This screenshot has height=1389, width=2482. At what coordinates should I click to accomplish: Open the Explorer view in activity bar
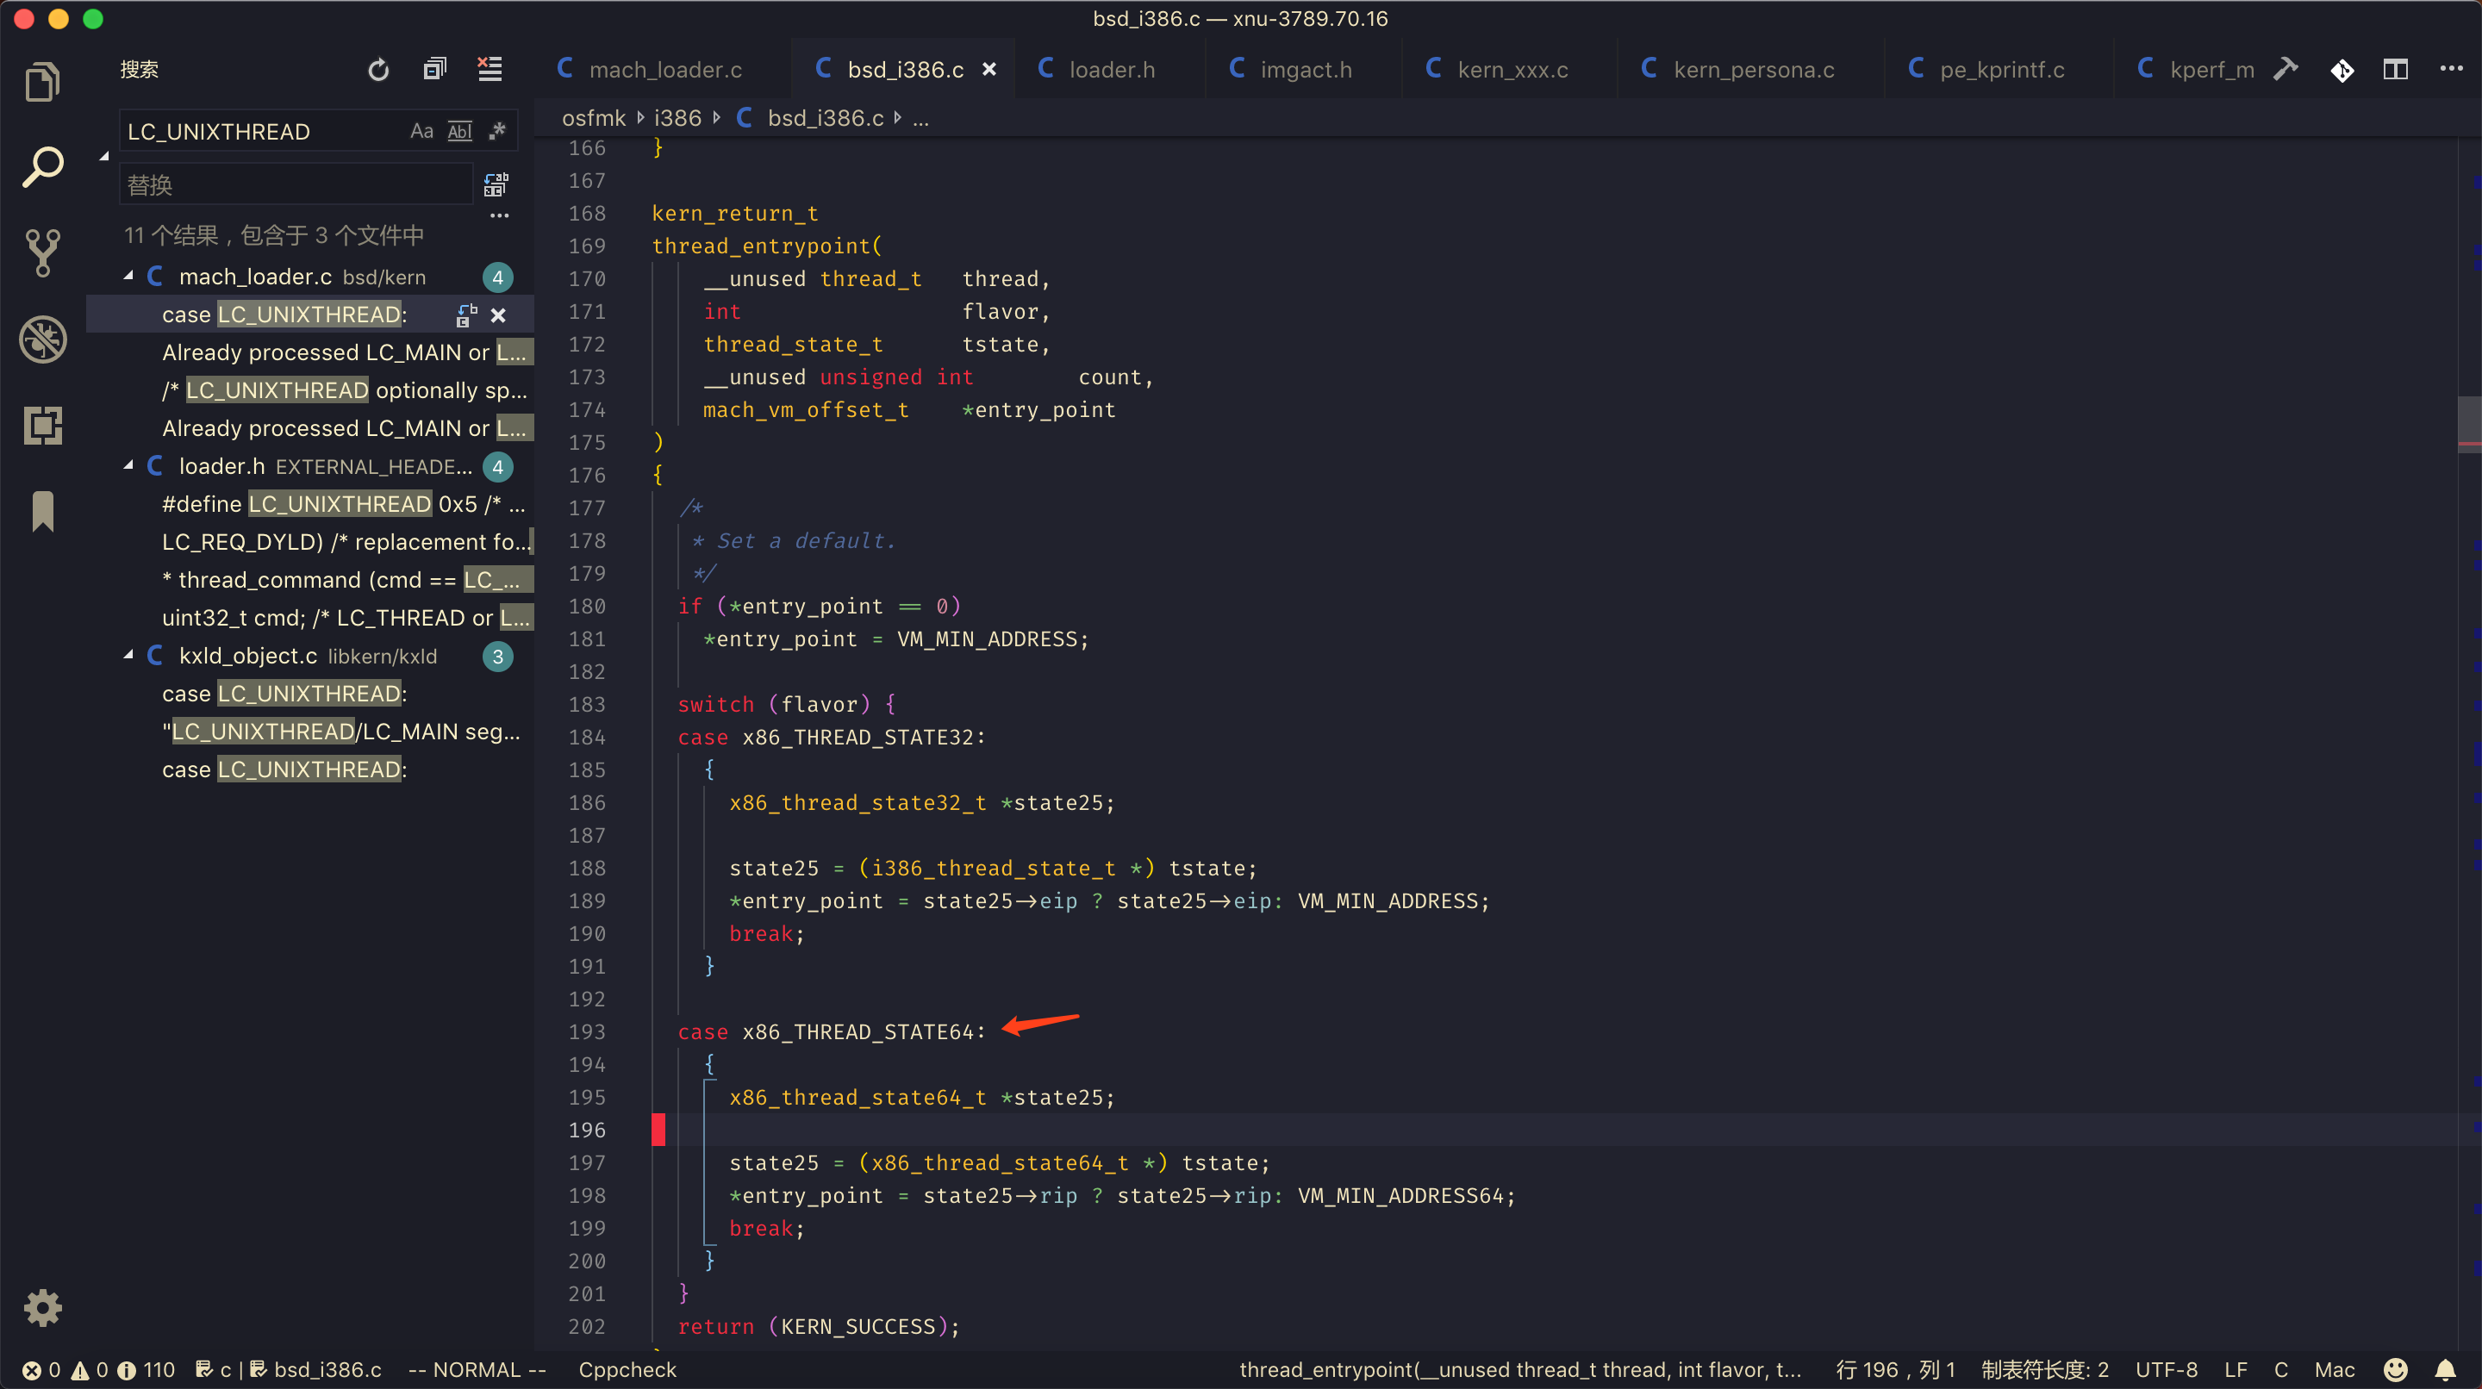pos(42,82)
